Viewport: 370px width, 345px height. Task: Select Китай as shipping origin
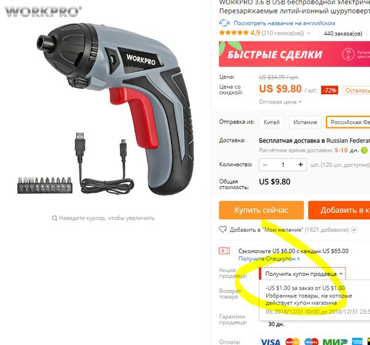[x=271, y=122]
